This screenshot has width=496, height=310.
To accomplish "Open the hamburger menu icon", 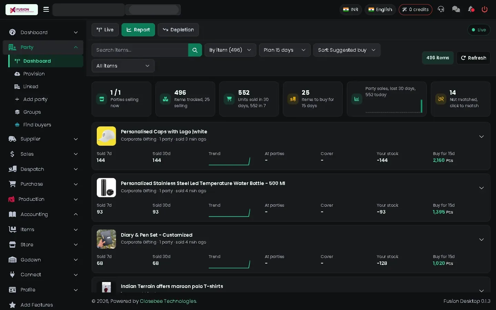I will pos(46,9).
